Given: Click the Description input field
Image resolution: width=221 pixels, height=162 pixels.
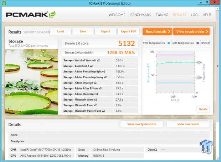Looking at the screenshot, I should point(118,141).
